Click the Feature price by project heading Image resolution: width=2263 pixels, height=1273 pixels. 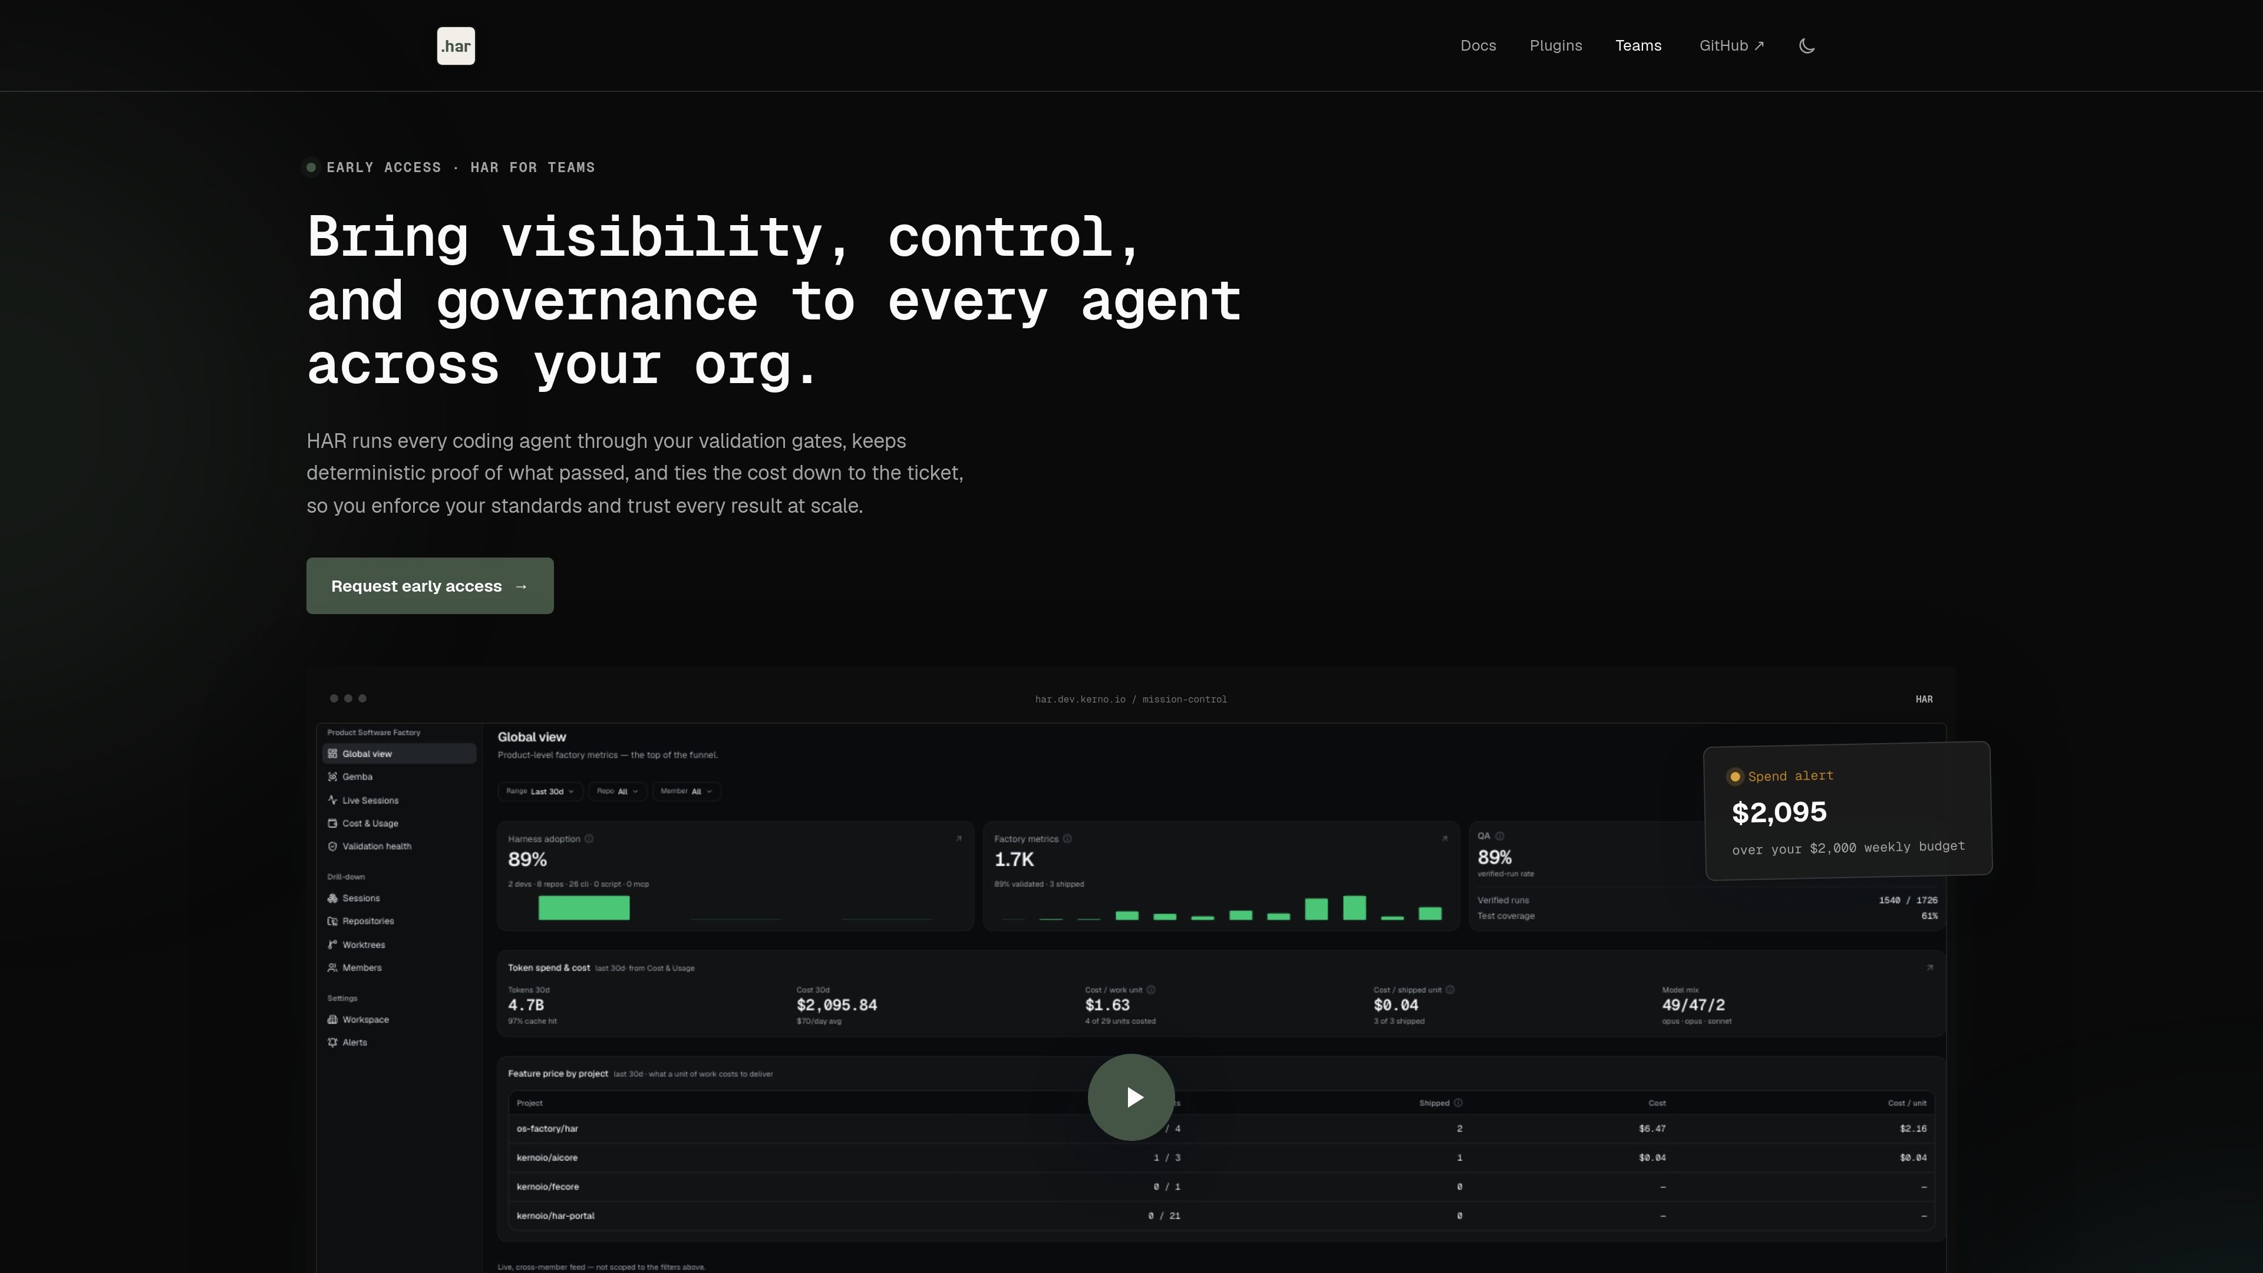click(x=558, y=1074)
